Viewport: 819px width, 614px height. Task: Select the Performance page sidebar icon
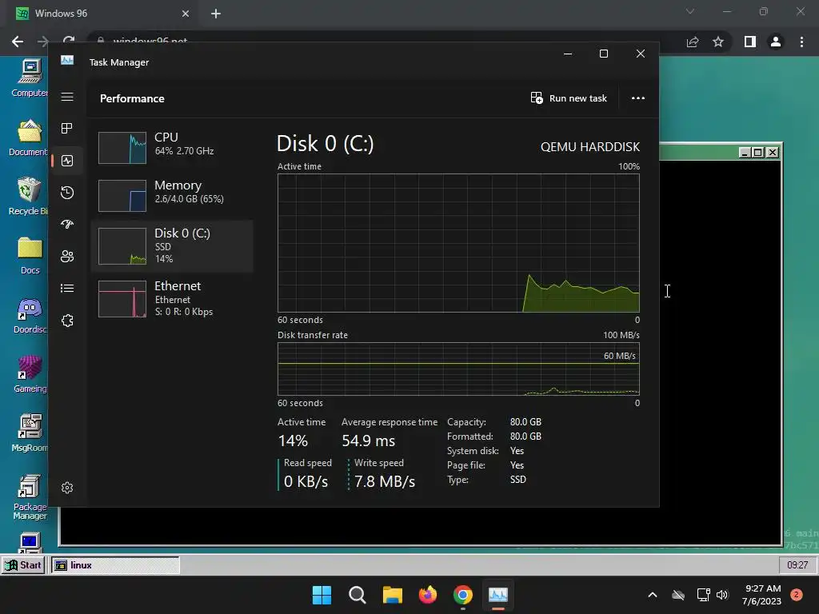click(67, 161)
